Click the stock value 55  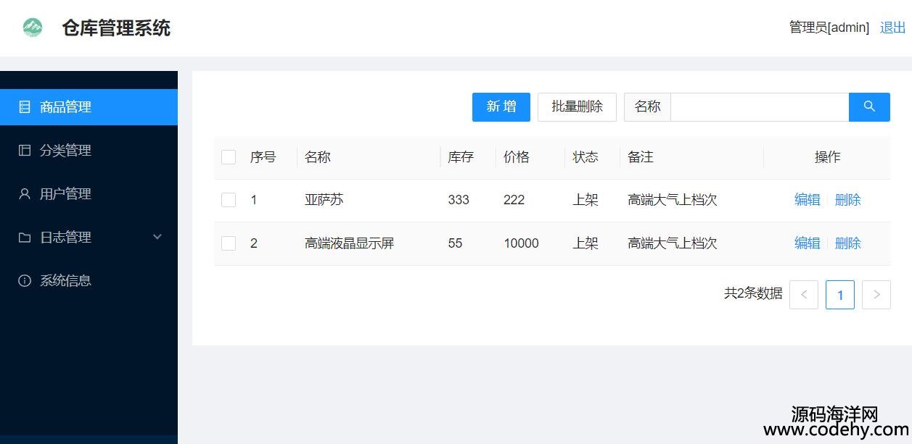[x=455, y=243]
